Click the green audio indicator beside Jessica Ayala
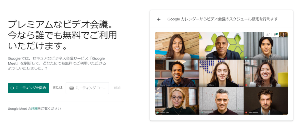The image size is (295, 124). point(158,113)
